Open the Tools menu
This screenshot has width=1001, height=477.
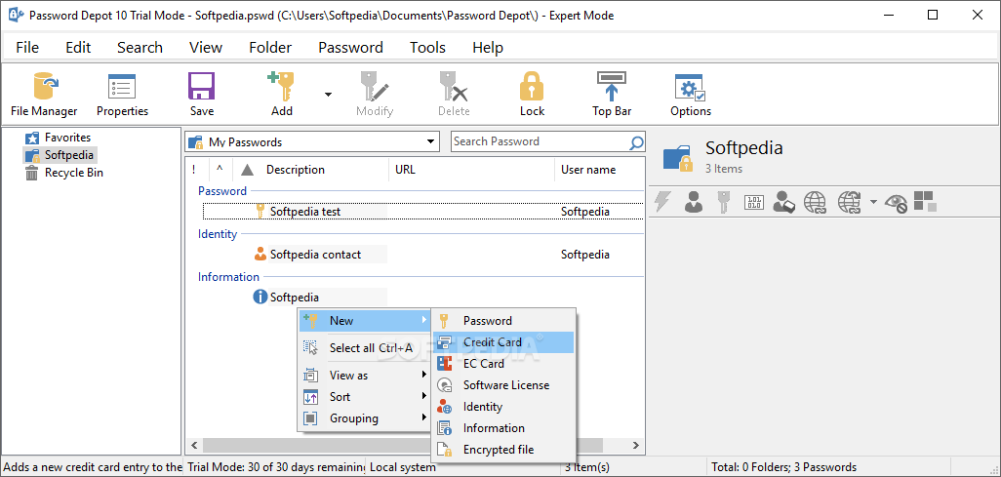click(427, 48)
